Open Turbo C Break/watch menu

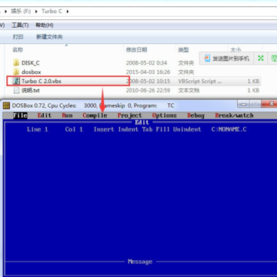[x=234, y=115]
